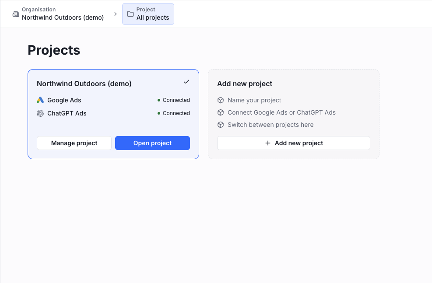The width and height of the screenshot is (432, 283).
Task: Click the selected project checkmark icon
Action: tap(186, 82)
